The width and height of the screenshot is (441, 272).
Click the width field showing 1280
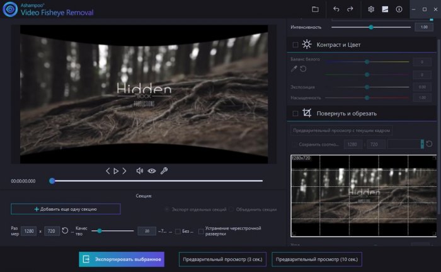(29, 231)
